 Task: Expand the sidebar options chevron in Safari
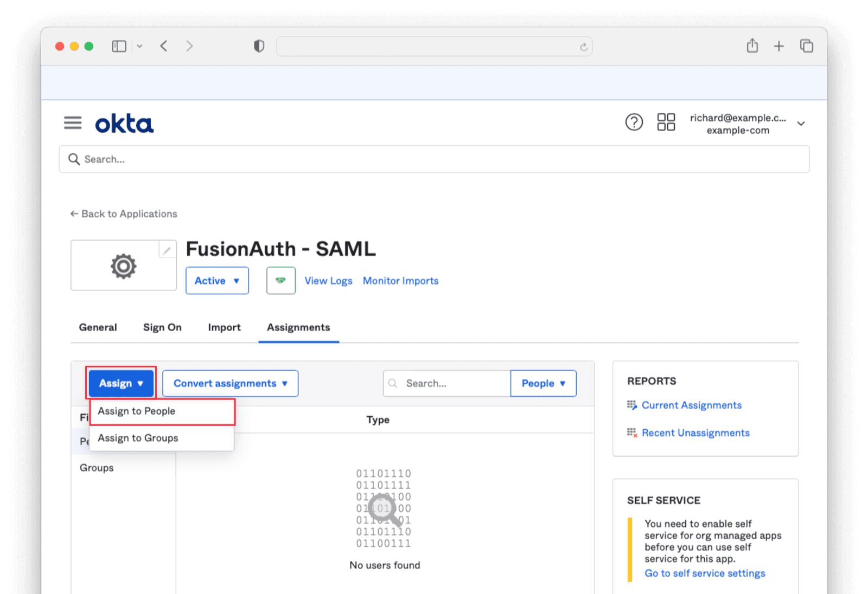click(139, 47)
